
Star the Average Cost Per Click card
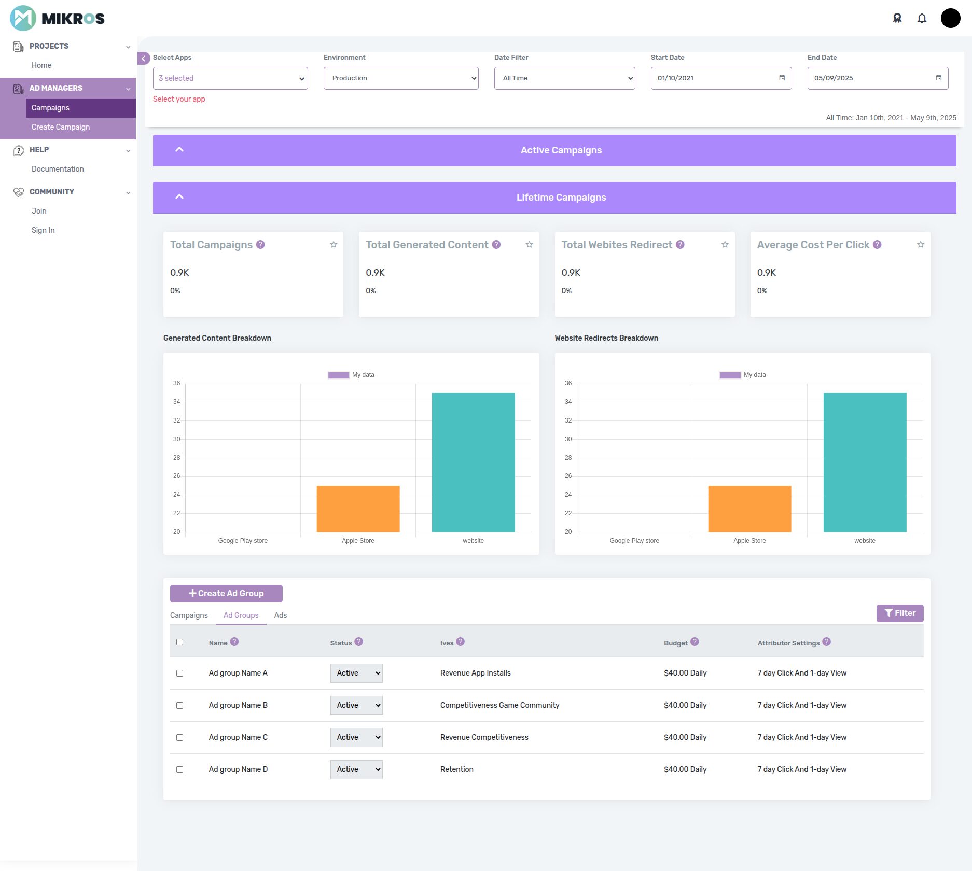pyautogui.click(x=921, y=245)
